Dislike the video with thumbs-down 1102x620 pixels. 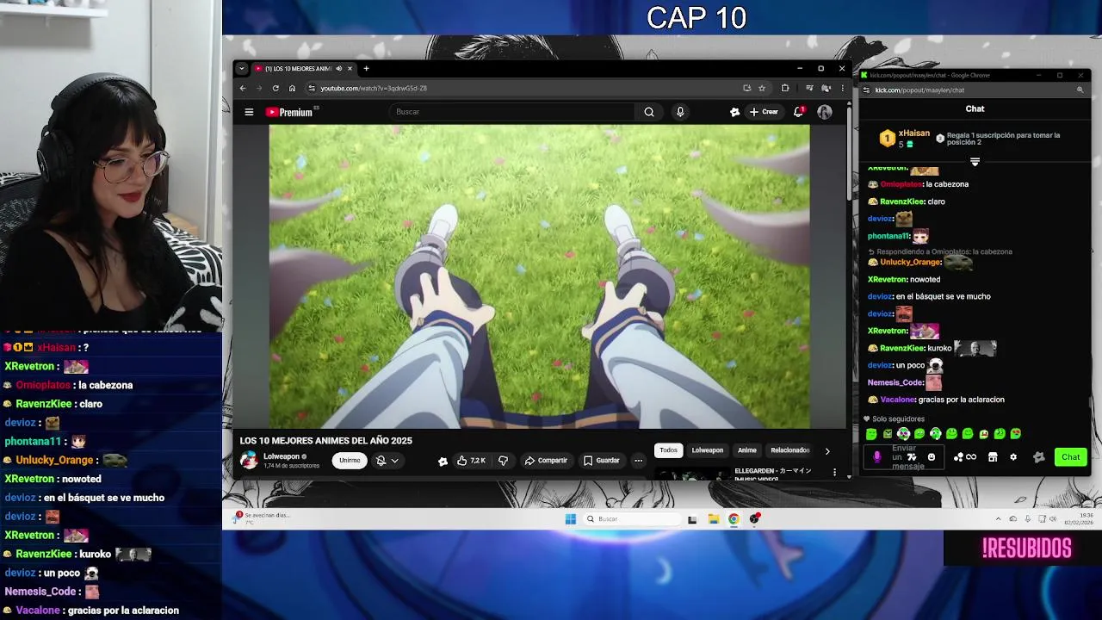coord(503,461)
